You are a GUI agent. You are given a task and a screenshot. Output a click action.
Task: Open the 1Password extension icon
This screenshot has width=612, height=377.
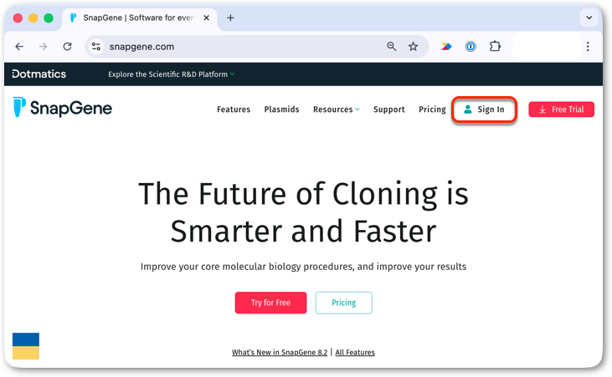(x=471, y=47)
